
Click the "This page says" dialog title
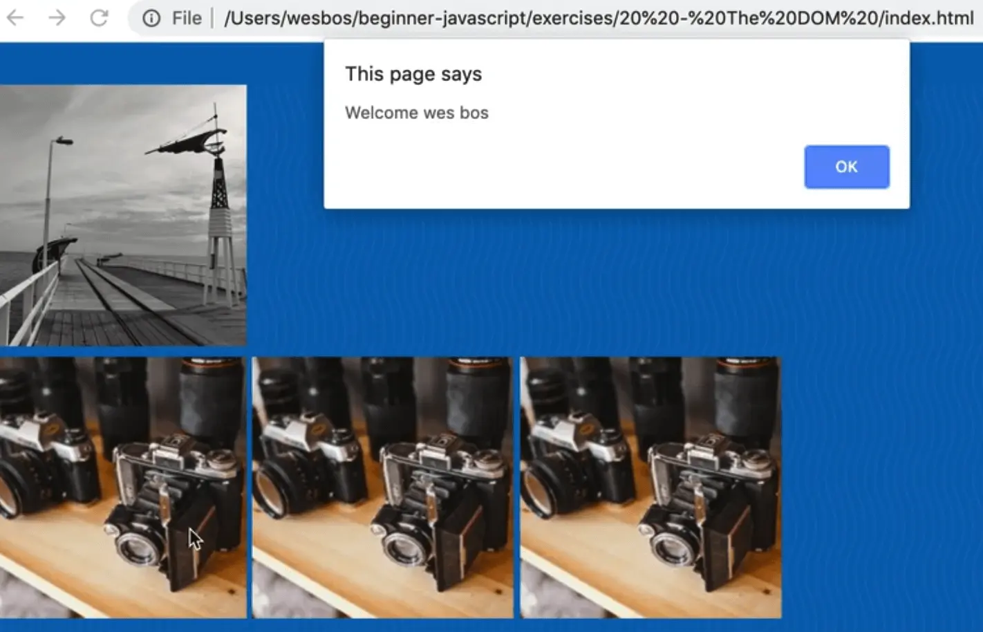[413, 74]
